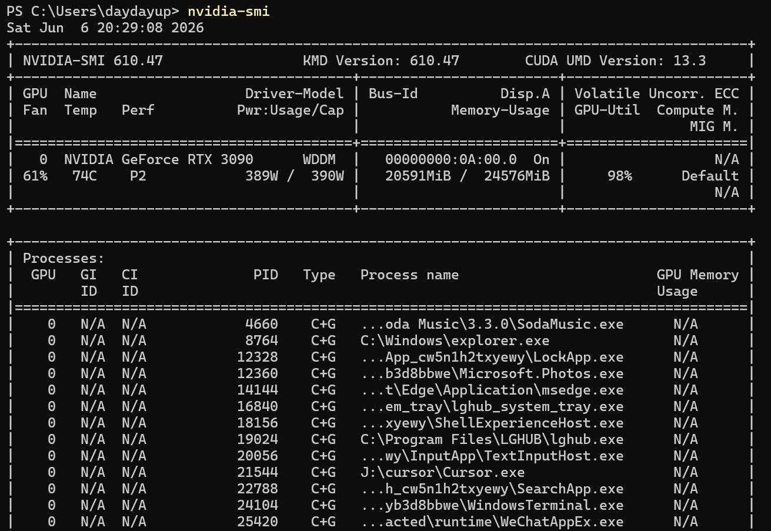Select the lghub_system_tray.exe process name

pyautogui.click(x=492, y=406)
